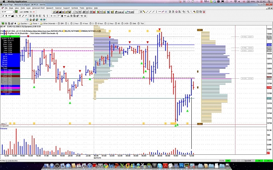
Task: Click the paint bucket icon near zoom tools
Action: [194, 12]
